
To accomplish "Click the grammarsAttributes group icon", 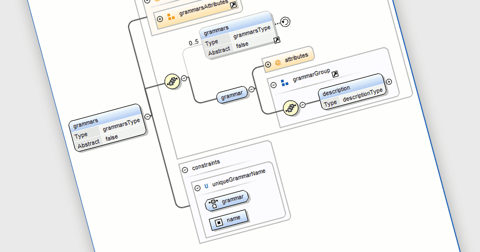I will (x=171, y=17).
